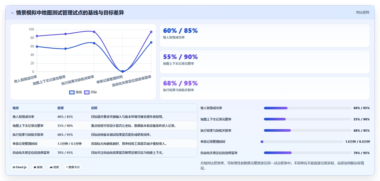Toggle the 目标 legend entry
Viewport: 380px width, 181px height.
[x=91, y=92]
